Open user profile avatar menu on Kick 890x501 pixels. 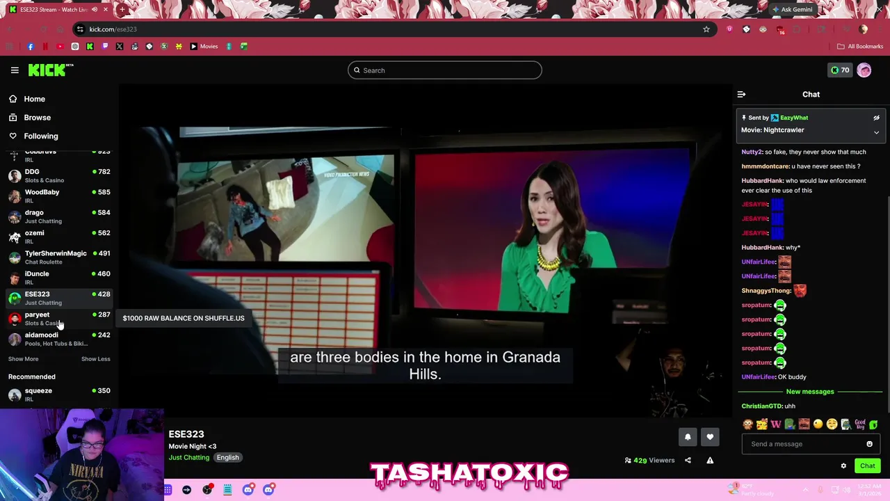pos(864,70)
